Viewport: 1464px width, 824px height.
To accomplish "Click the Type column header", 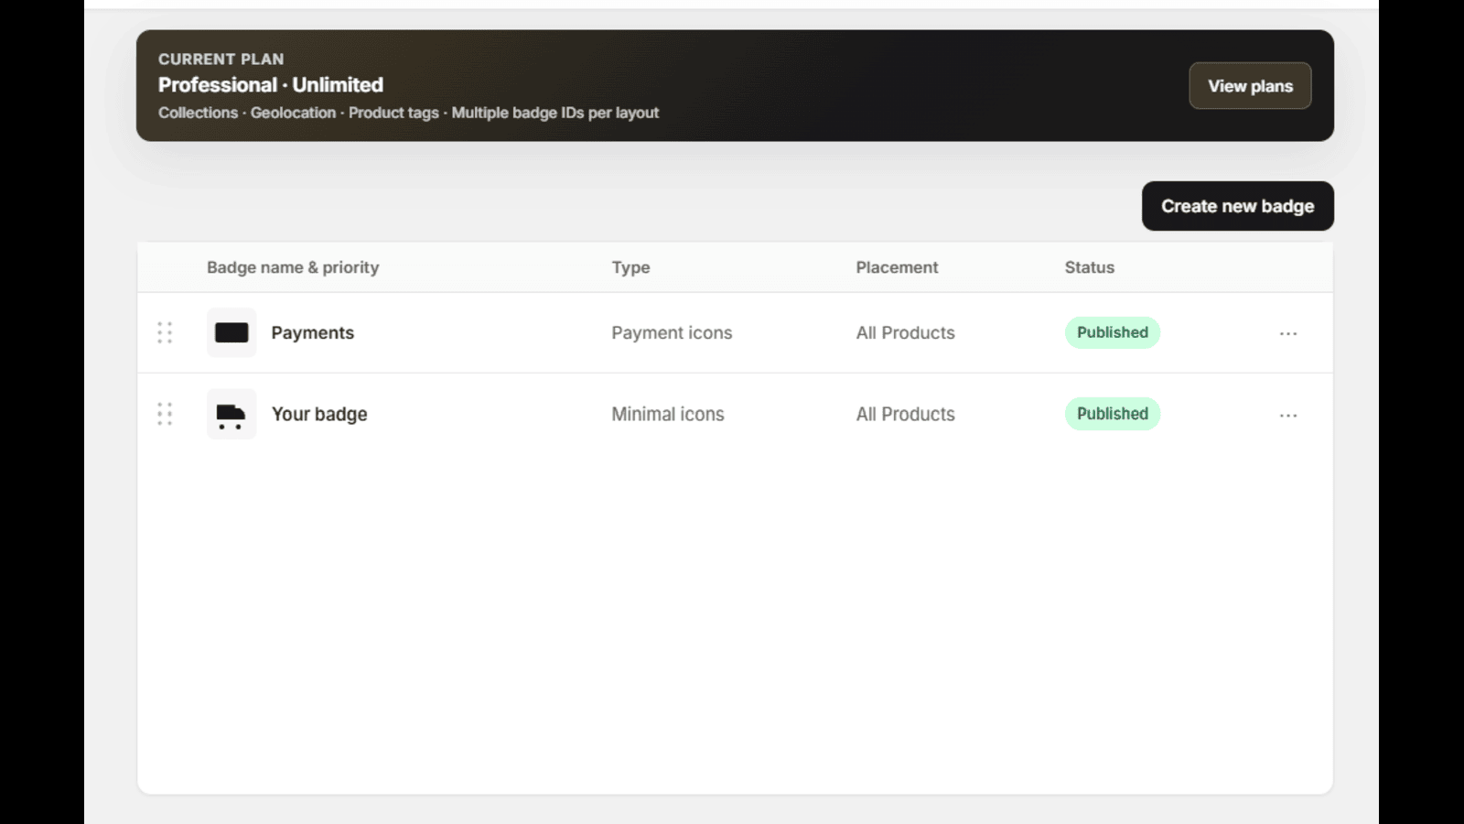I will [630, 267].
